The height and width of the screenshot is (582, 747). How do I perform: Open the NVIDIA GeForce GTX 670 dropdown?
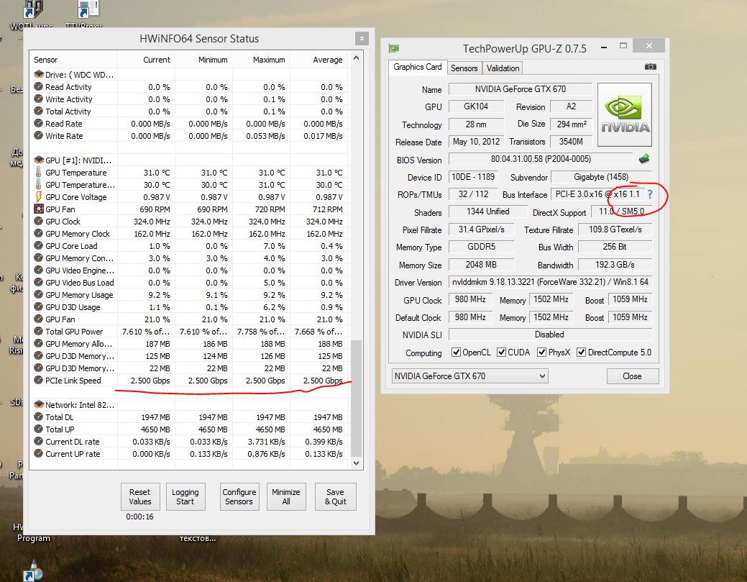pos(469,376)
